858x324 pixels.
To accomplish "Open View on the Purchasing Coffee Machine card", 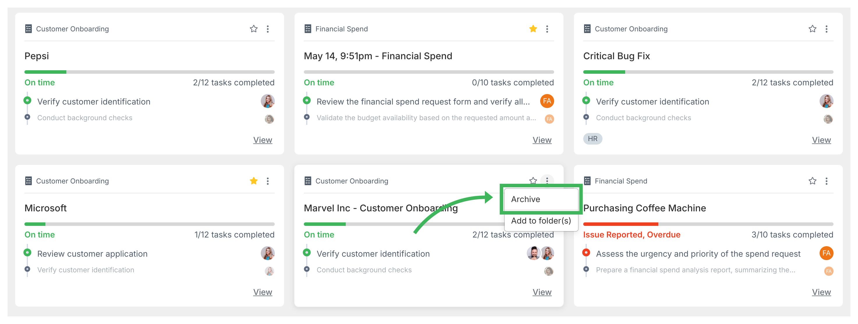I will (821, 292).
